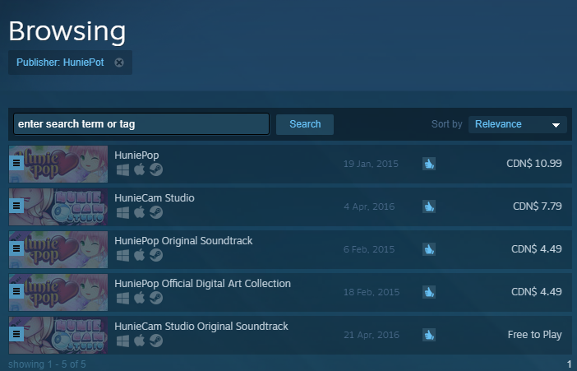Click CDN$ 4.49 price of Official Digital Art Collection
This screenshot has width=577, height=371.
(x=537, y=291)
